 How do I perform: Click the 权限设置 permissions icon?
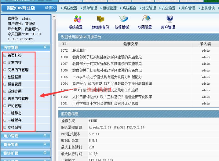coord(145,20)
